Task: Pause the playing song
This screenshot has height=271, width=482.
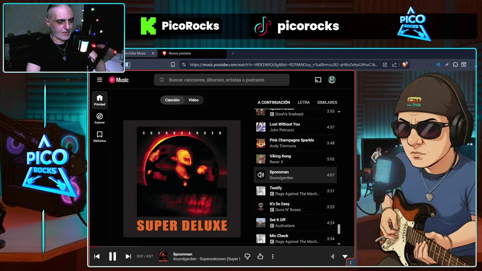Action: (112, 256)
